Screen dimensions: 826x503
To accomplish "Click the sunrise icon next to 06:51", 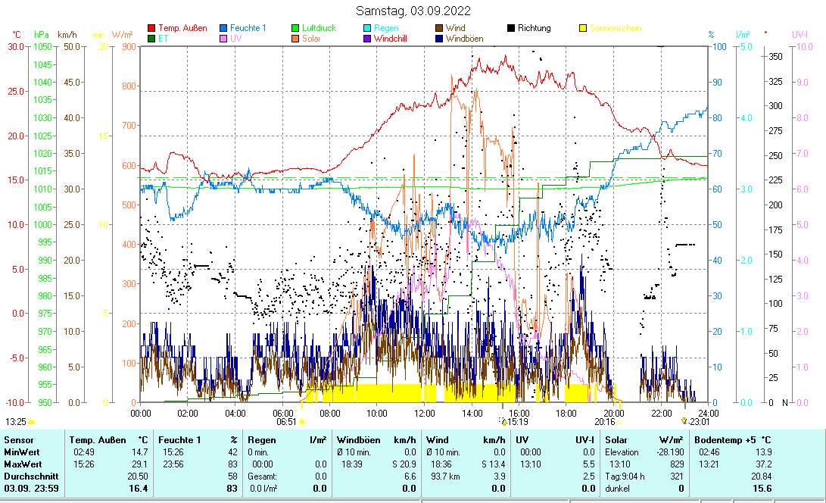I will click(301, 421).
